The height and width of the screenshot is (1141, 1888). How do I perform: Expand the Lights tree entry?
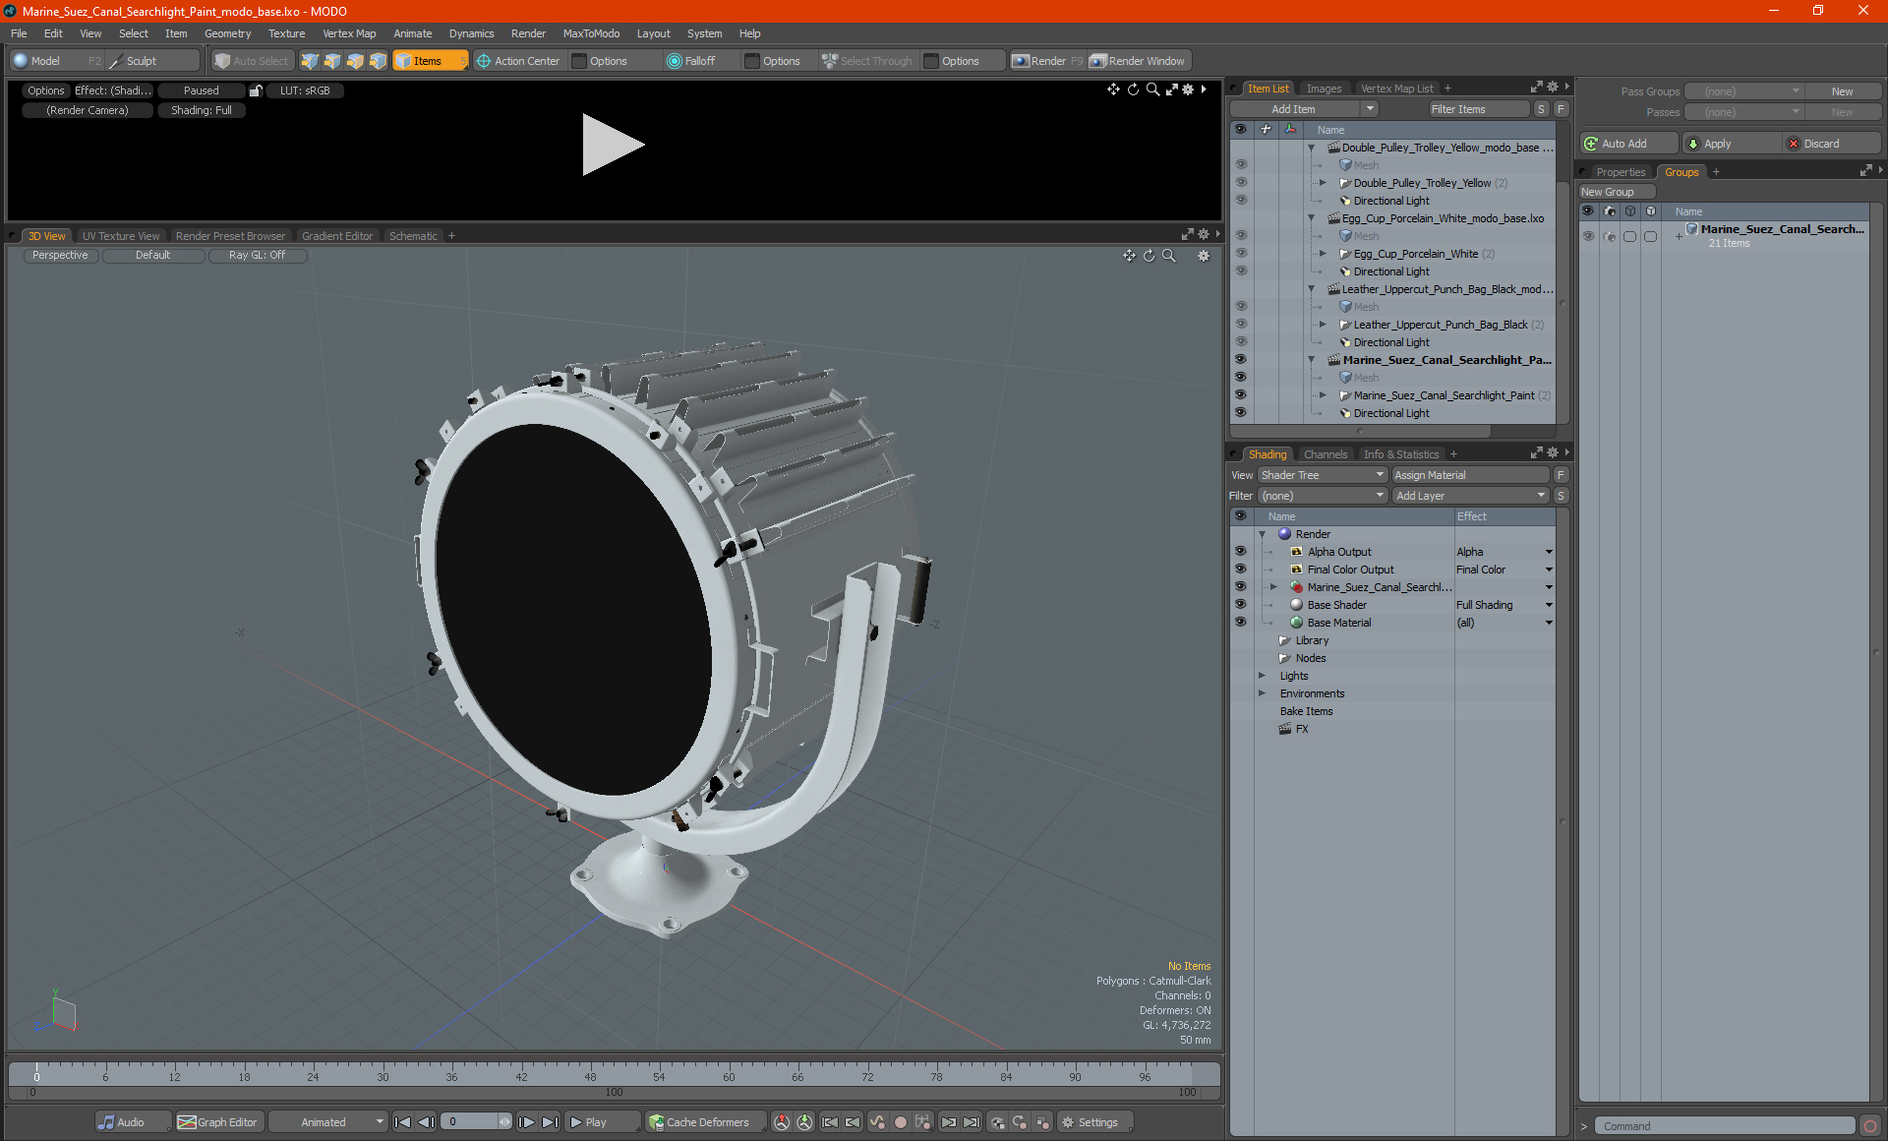1262,676
